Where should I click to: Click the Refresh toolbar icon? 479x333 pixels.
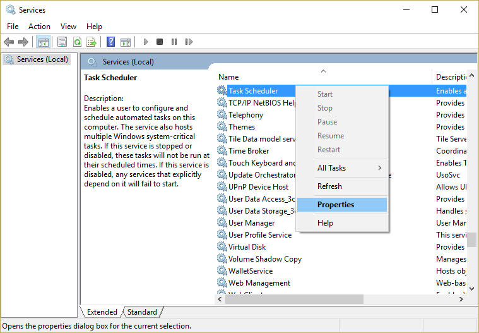coord(77,42)
